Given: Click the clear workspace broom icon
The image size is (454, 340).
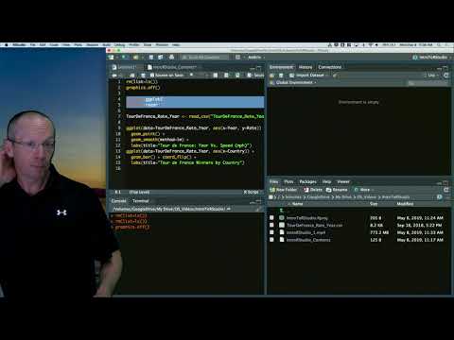Looking at the screenshot, I should tap(335, 76).
